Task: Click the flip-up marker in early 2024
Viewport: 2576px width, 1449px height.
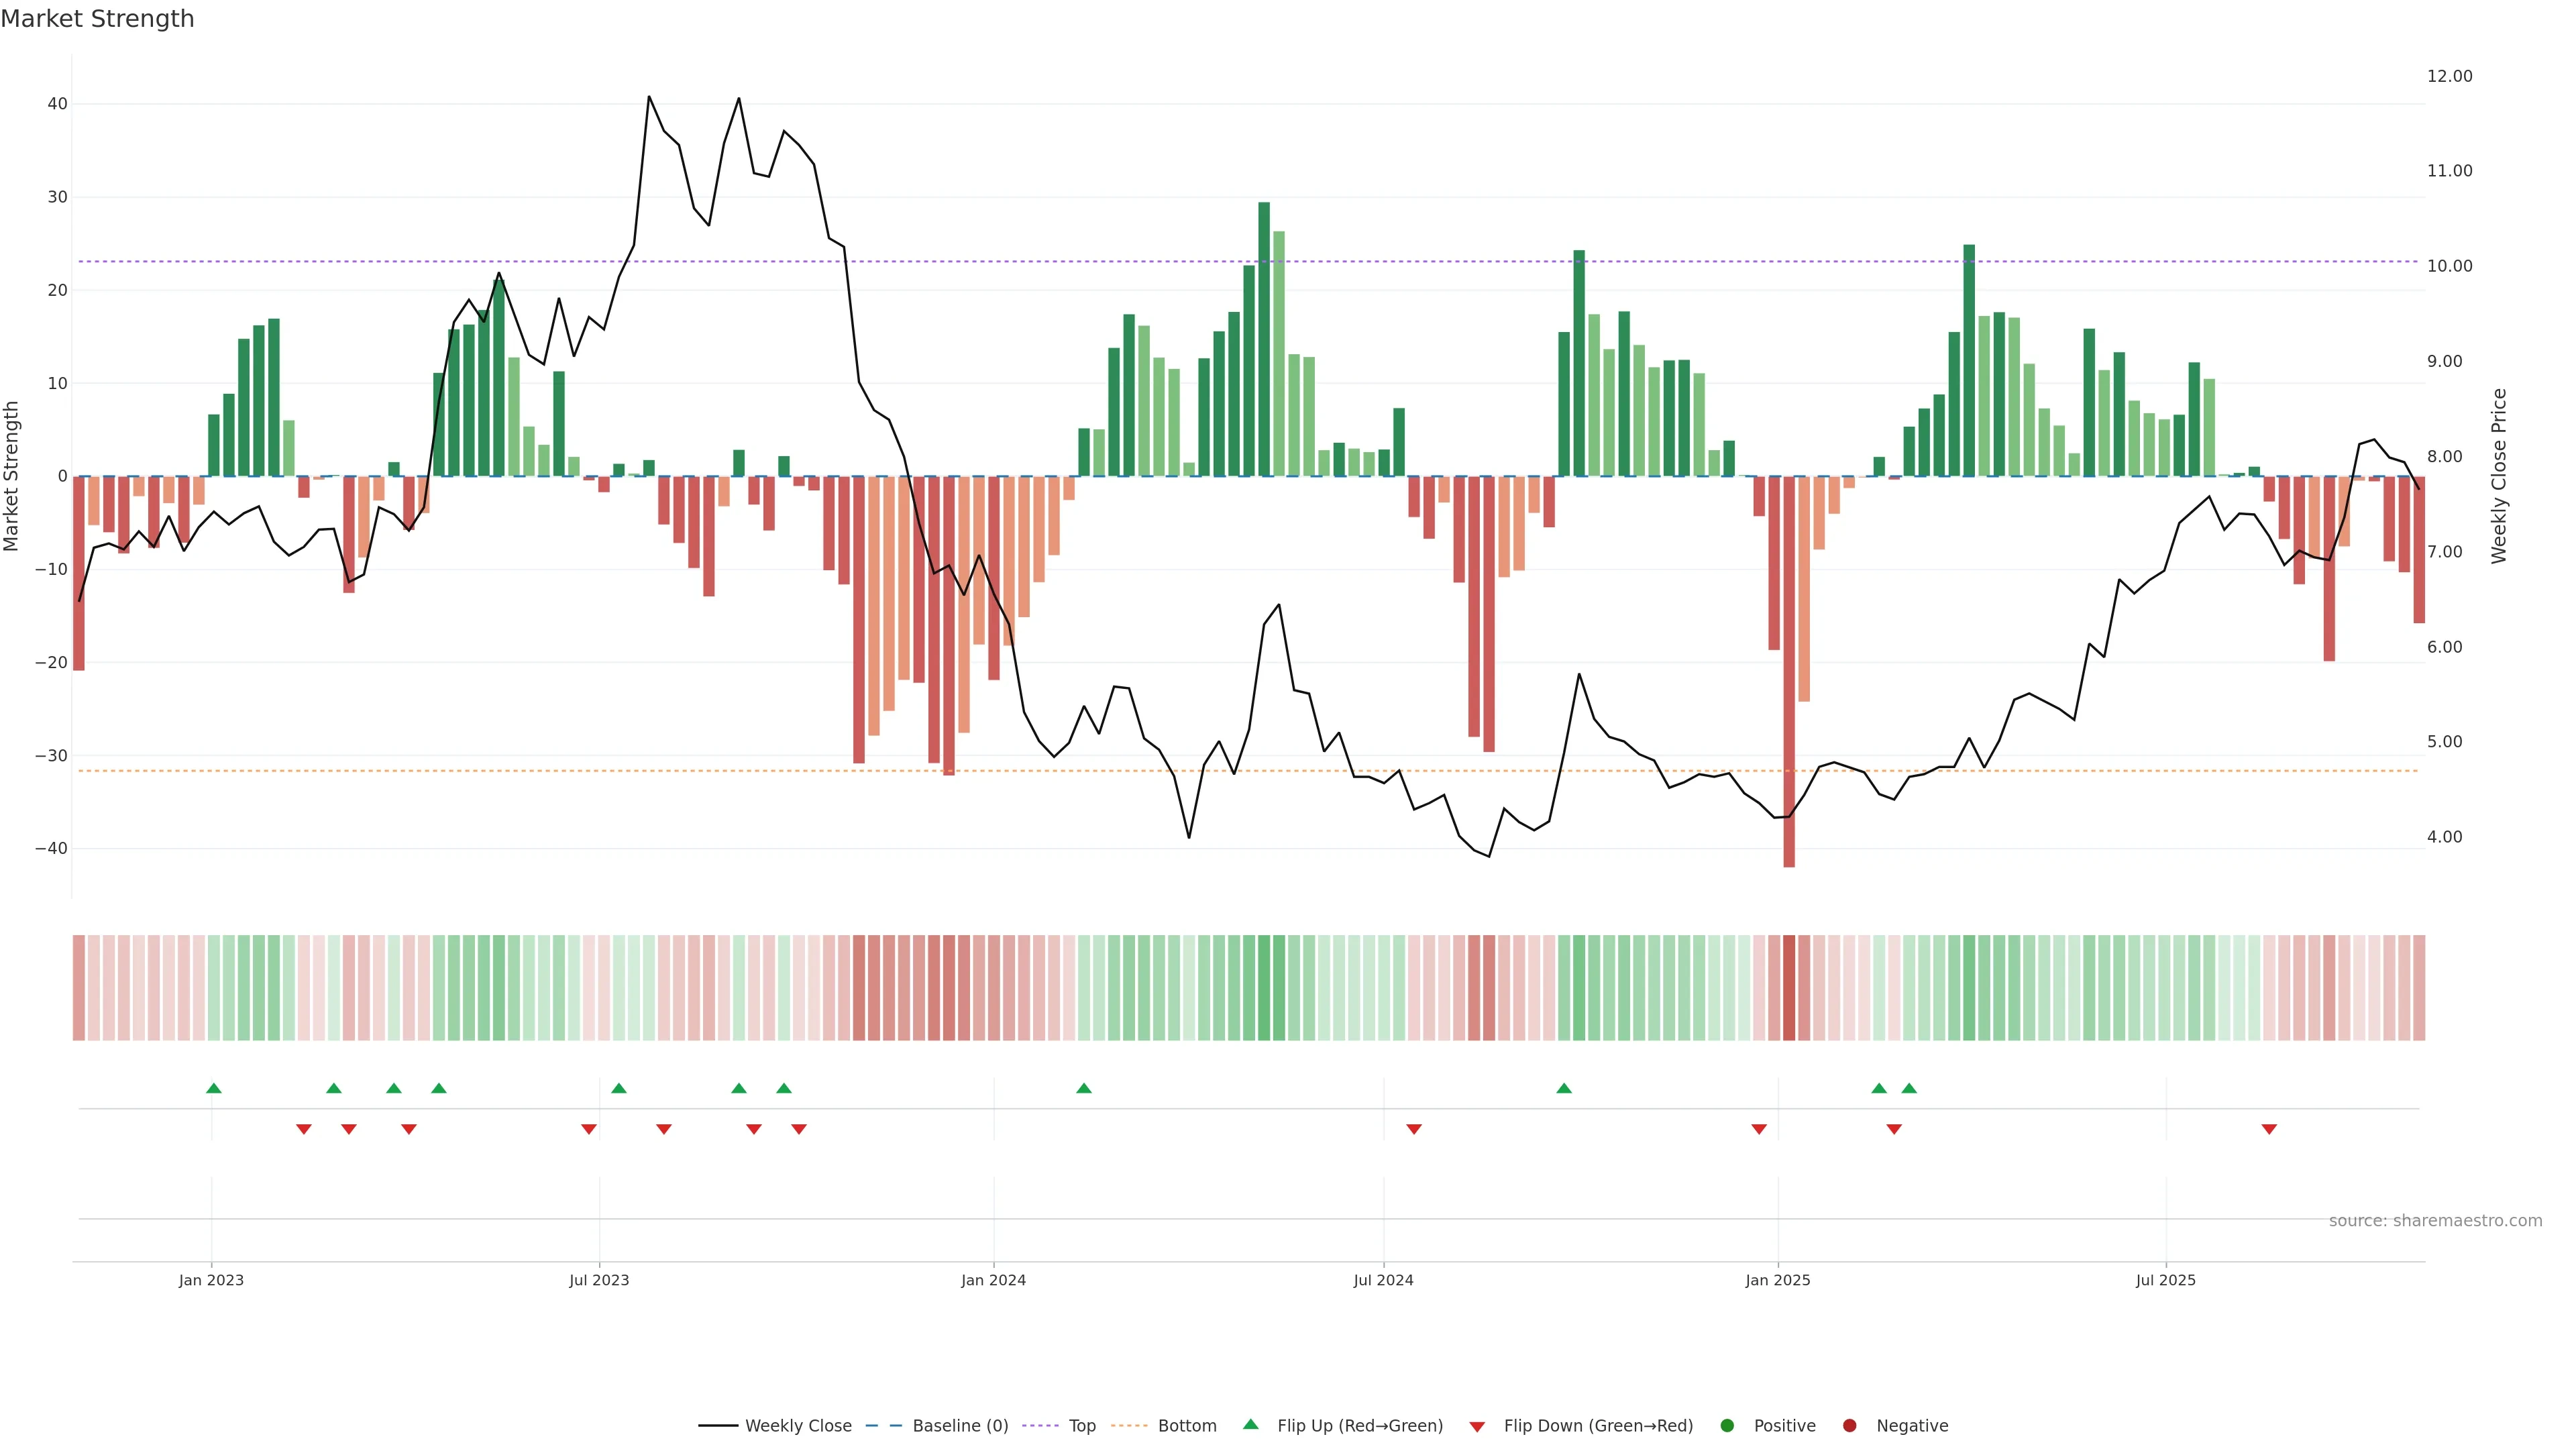Action: (x=1083, y=1088)
